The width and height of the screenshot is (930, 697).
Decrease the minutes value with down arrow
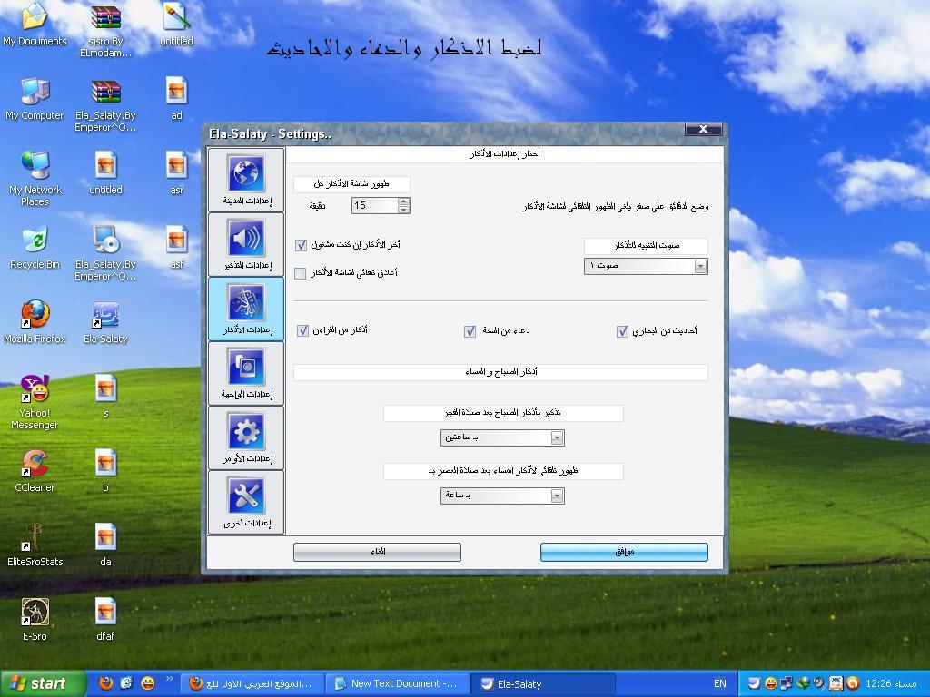(x=404, y=210)
